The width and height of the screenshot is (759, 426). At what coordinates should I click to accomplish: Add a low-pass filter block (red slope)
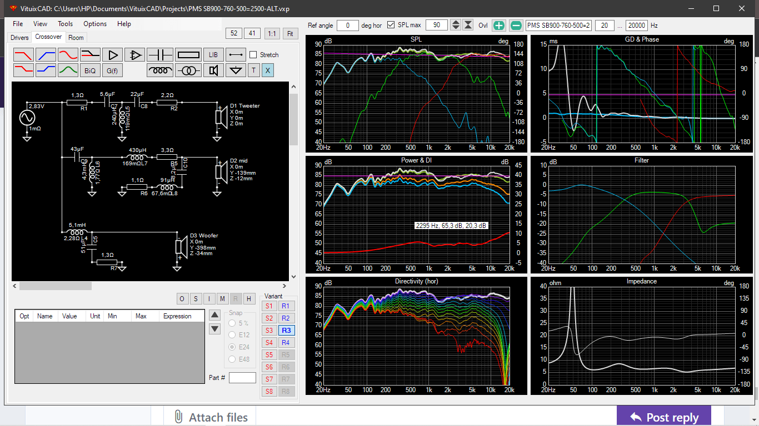[23, 55]
